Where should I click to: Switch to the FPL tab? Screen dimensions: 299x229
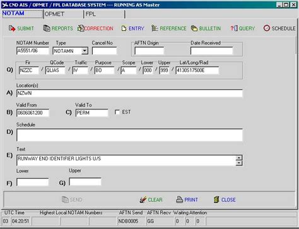tap(104, 14)
